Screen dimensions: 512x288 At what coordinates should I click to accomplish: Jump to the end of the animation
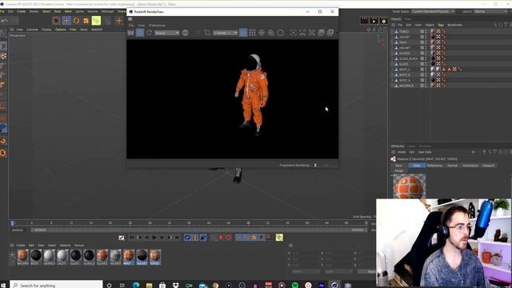177,238
